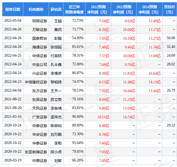Screen dimensions: 177x167
Task: Click 2022 profit forecast 10.51亿
Action: click(103, 117)
